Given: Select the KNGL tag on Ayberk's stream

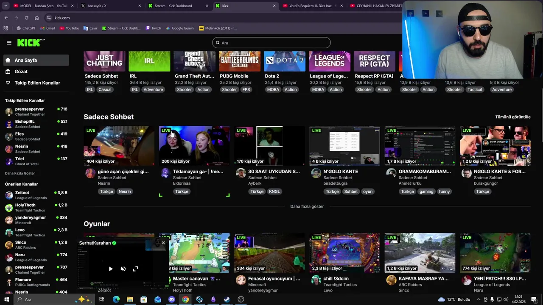Looking at the screenshot, I should point(274,191).
